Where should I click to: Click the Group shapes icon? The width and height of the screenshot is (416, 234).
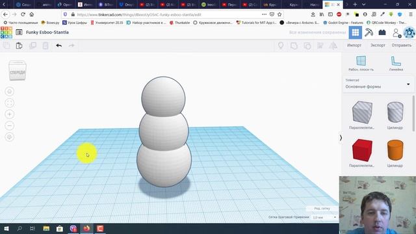(294, 45)
